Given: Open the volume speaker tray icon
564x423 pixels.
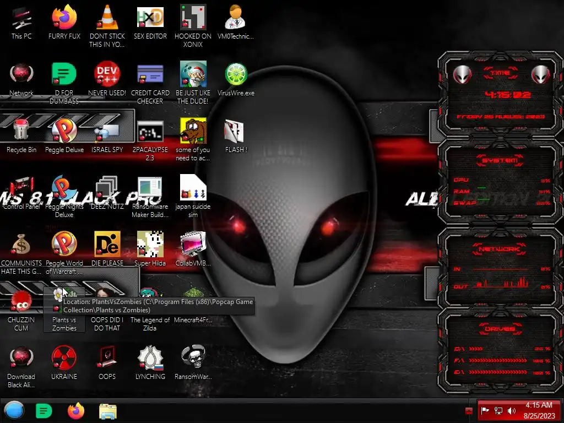Looking at the screenshot, I should point(512,410).
